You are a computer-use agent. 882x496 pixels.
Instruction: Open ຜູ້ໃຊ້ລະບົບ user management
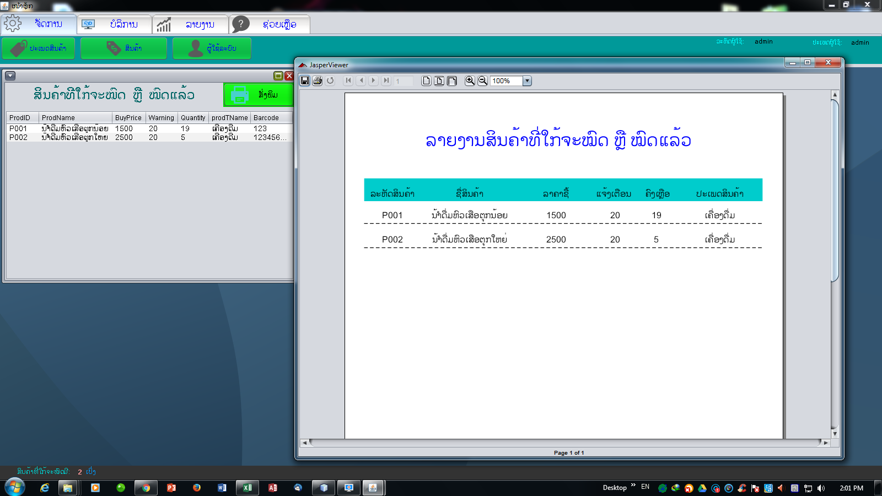coord(212,48)
